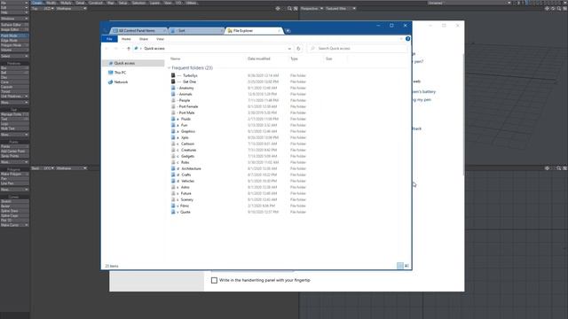
Task: Click the Port Female folder name
Action: click(x=188, y=106)
